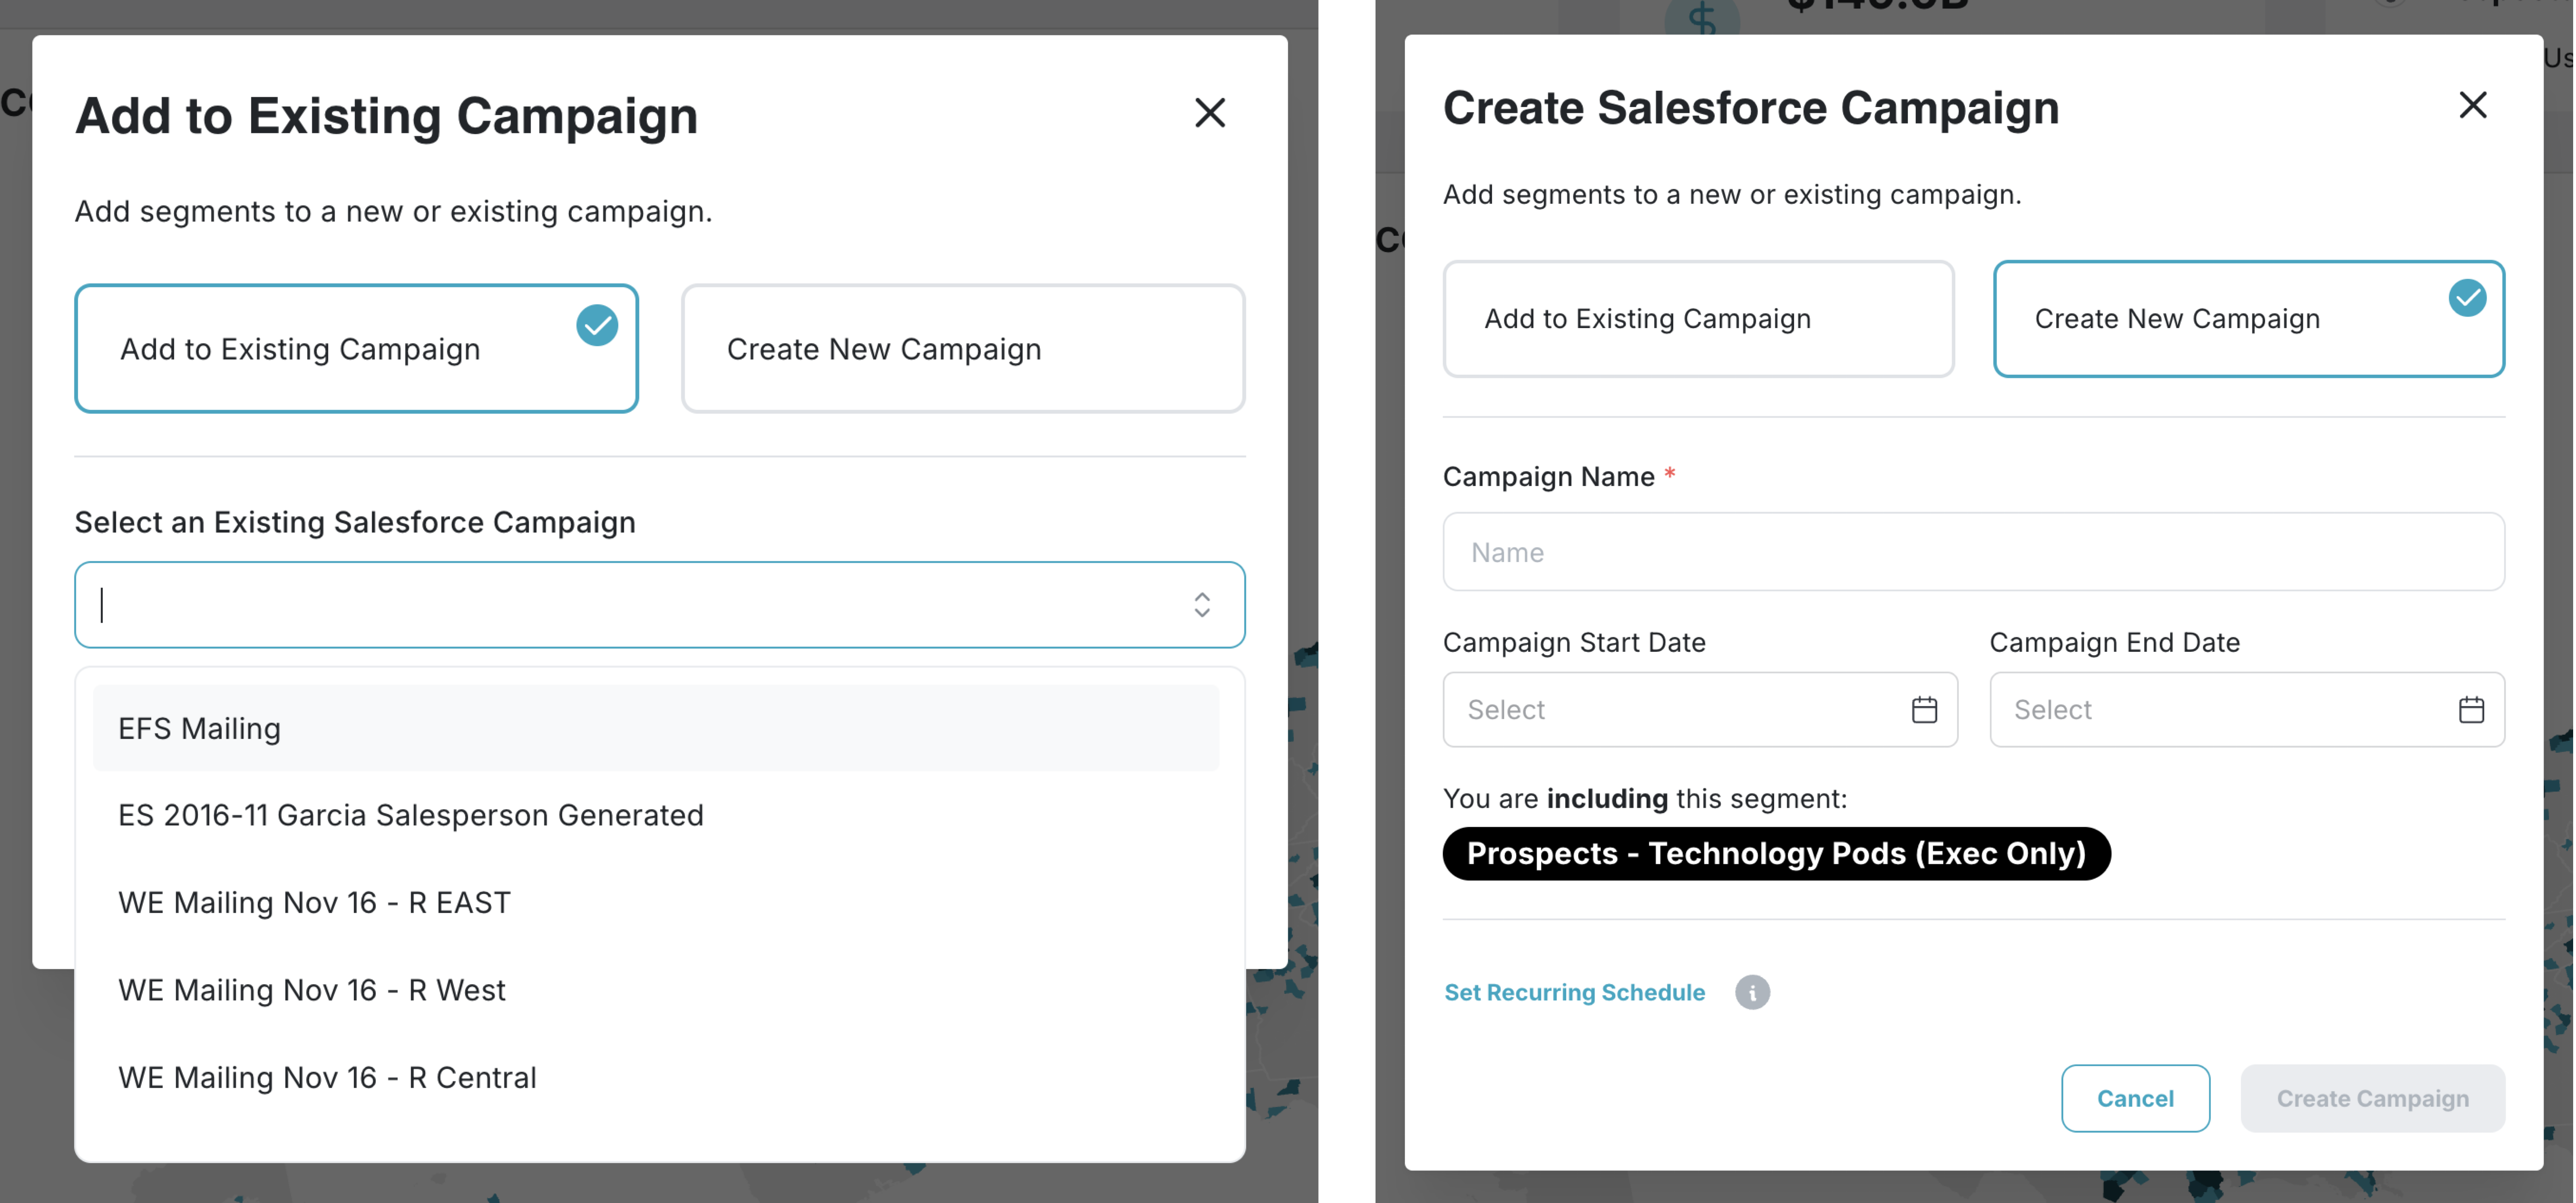Close the Create Salesforce Campaign dialog
The height and width of the screenshot is (1203, 2576).
[2473, 105]
